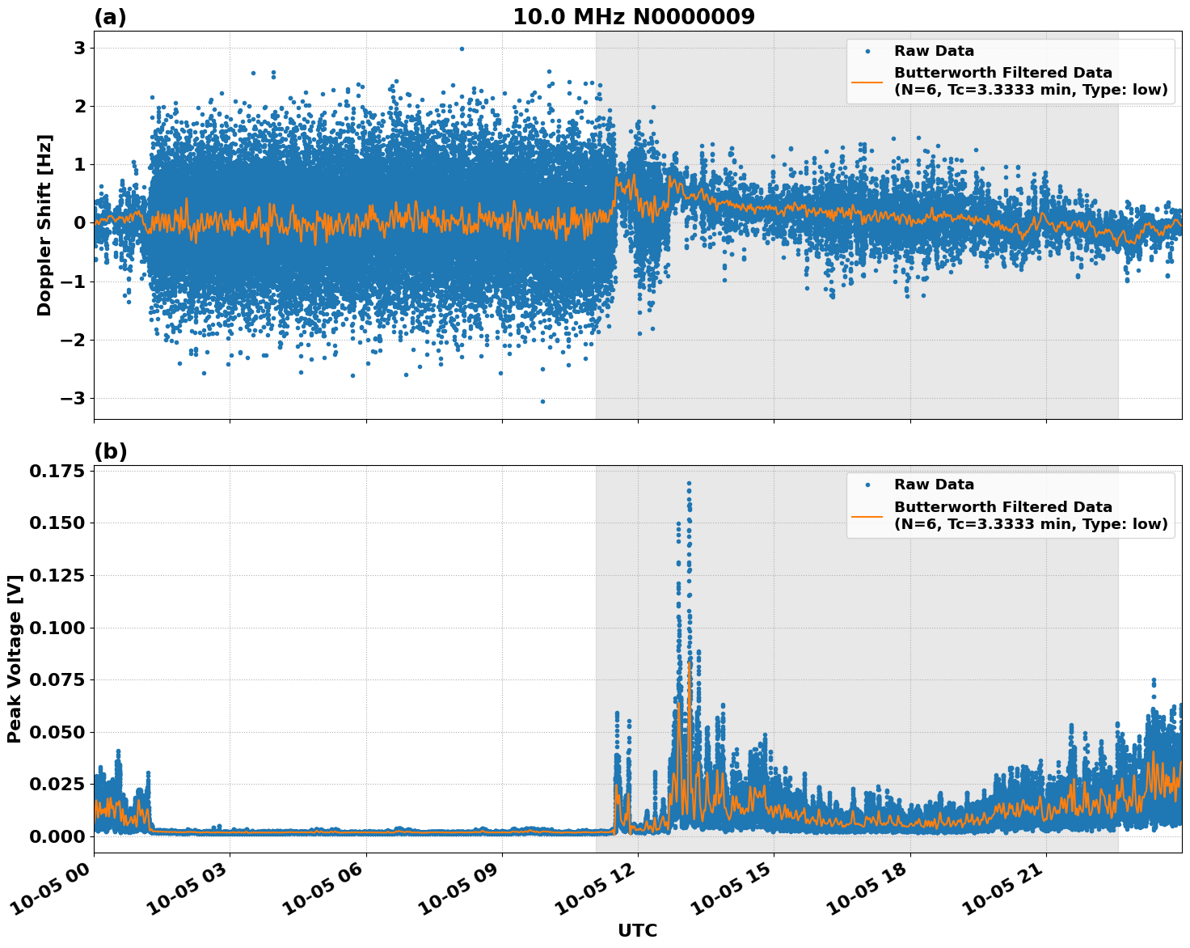Click the voltage y-axis tick '0.150'

(57, 523)
